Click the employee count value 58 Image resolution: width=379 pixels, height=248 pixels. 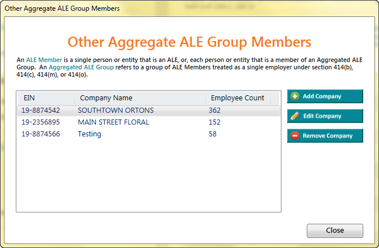pyautogui.click(x=213, y=134)
